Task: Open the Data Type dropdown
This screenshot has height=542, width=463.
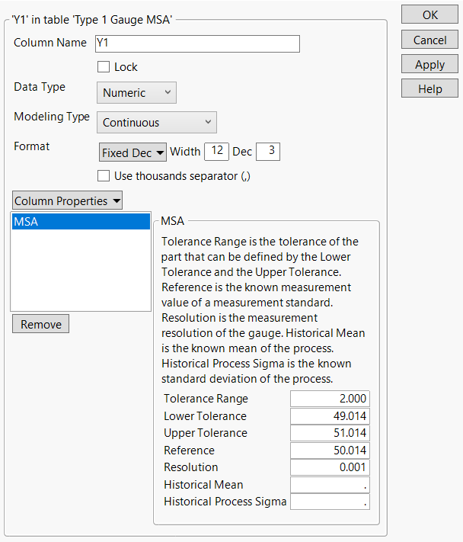Action: [x=136, y=93]
